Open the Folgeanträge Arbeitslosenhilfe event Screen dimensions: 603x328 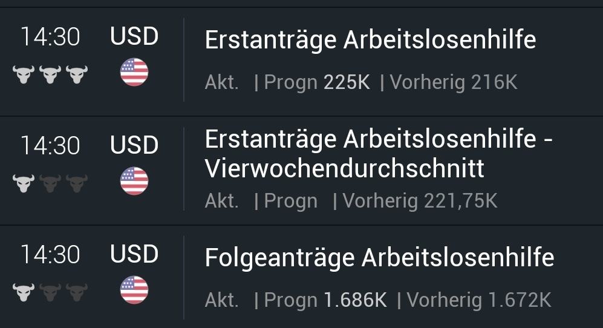click(x=379, y=258)
